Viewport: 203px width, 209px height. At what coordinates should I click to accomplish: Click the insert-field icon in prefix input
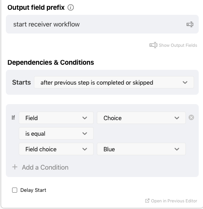190,25
